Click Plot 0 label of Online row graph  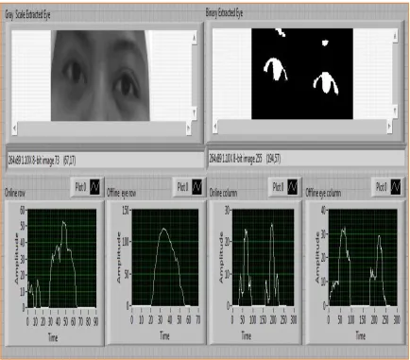(80, 187)
